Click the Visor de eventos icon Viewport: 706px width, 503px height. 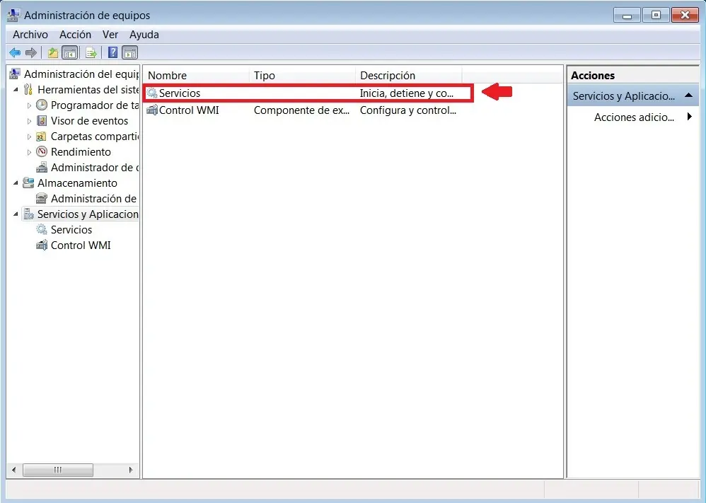coord(42,121)
